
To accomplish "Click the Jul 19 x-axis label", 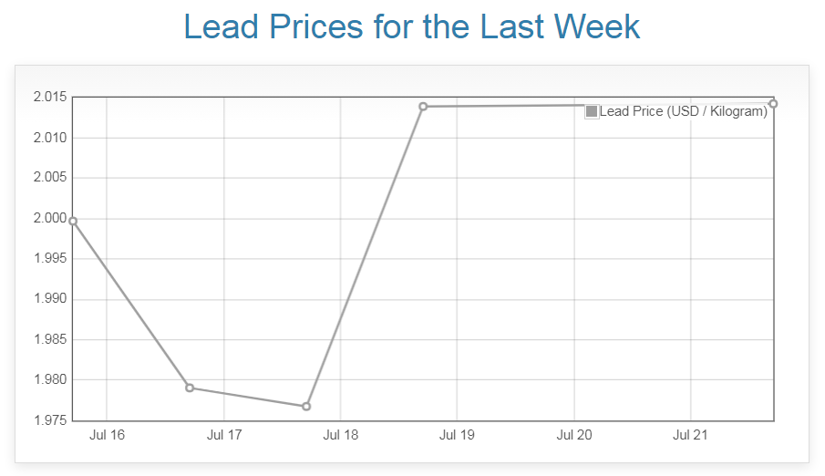I will point(457,436).
